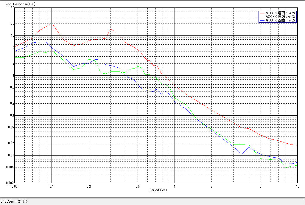The width and height of the screenshot is (305, 205).
Task: Click the red curve endpoint at 10 sec
Action: pos(297,145)
